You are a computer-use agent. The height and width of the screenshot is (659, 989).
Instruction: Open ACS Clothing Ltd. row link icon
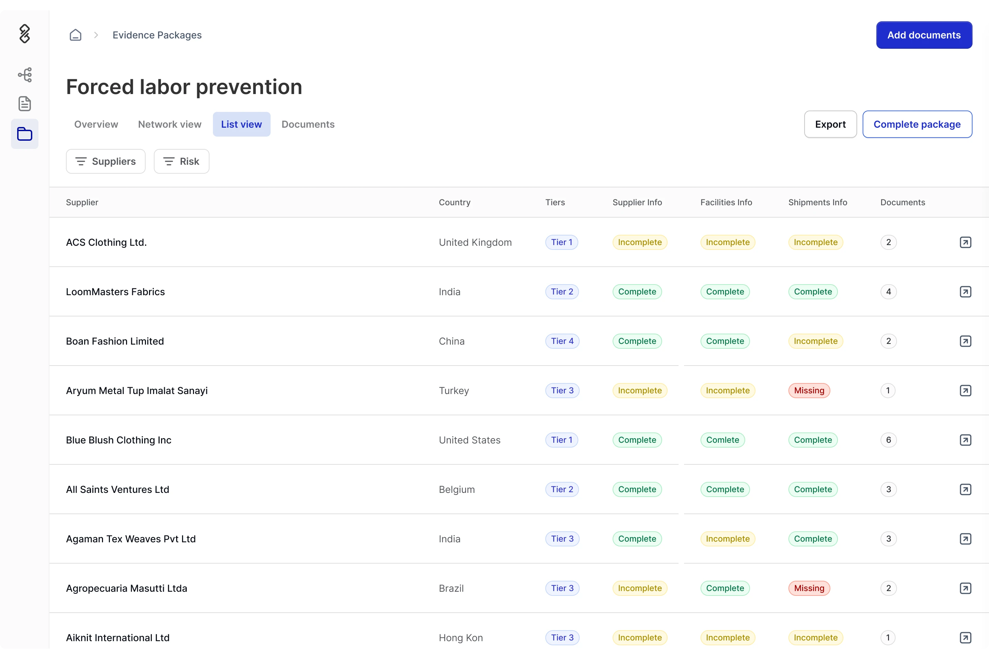pyautogui.click(x=965, y=242)
